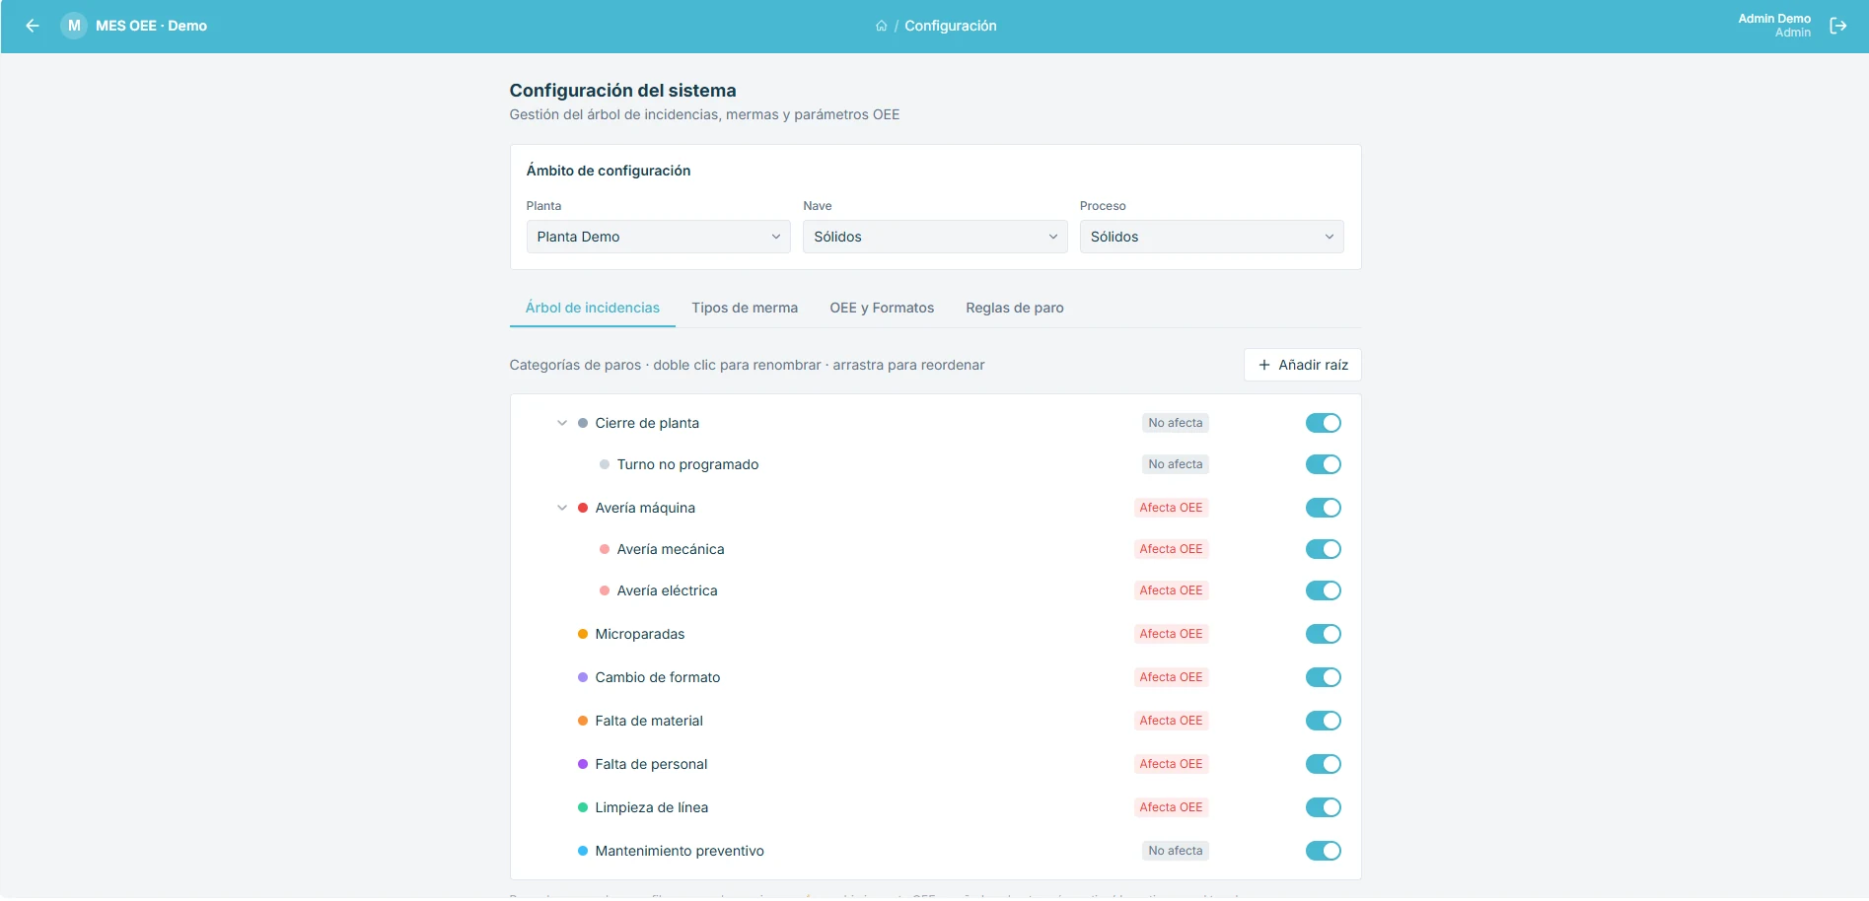The image size is (1869, 901).
Task: Select the Turno no programado row label
Action: [x=687, y=464]
